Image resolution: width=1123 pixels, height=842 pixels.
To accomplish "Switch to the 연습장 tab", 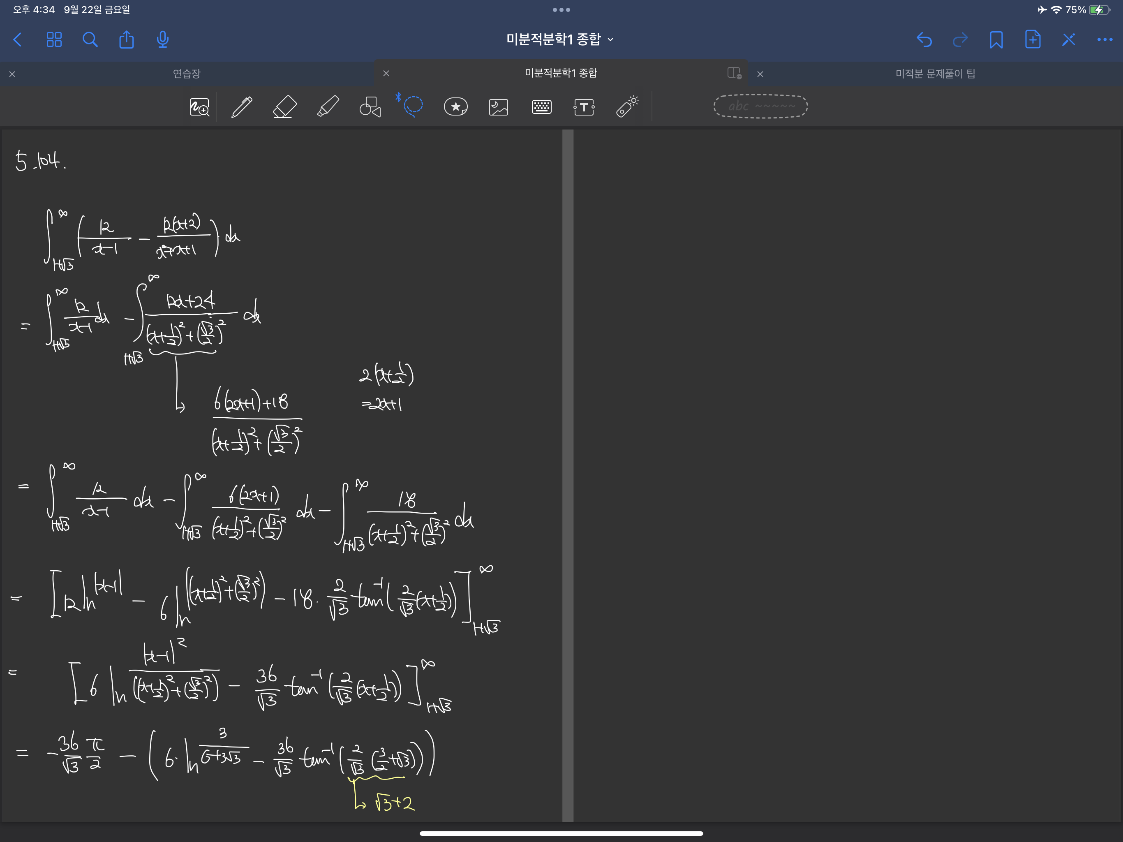I will [186, 74].
